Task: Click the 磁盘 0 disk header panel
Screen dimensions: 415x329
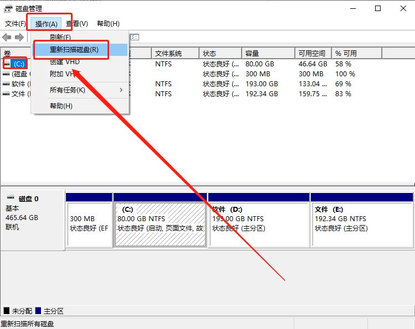Action: pyautogui.click(x=33, y=220)
